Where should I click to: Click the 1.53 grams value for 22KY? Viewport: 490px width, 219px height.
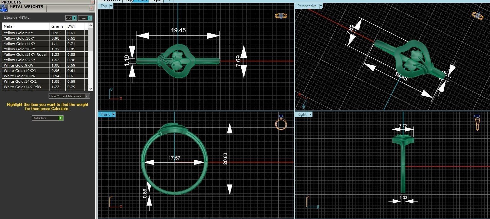55,60
